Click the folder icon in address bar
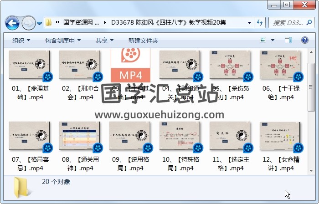The image size is (319, 204). 49,22
